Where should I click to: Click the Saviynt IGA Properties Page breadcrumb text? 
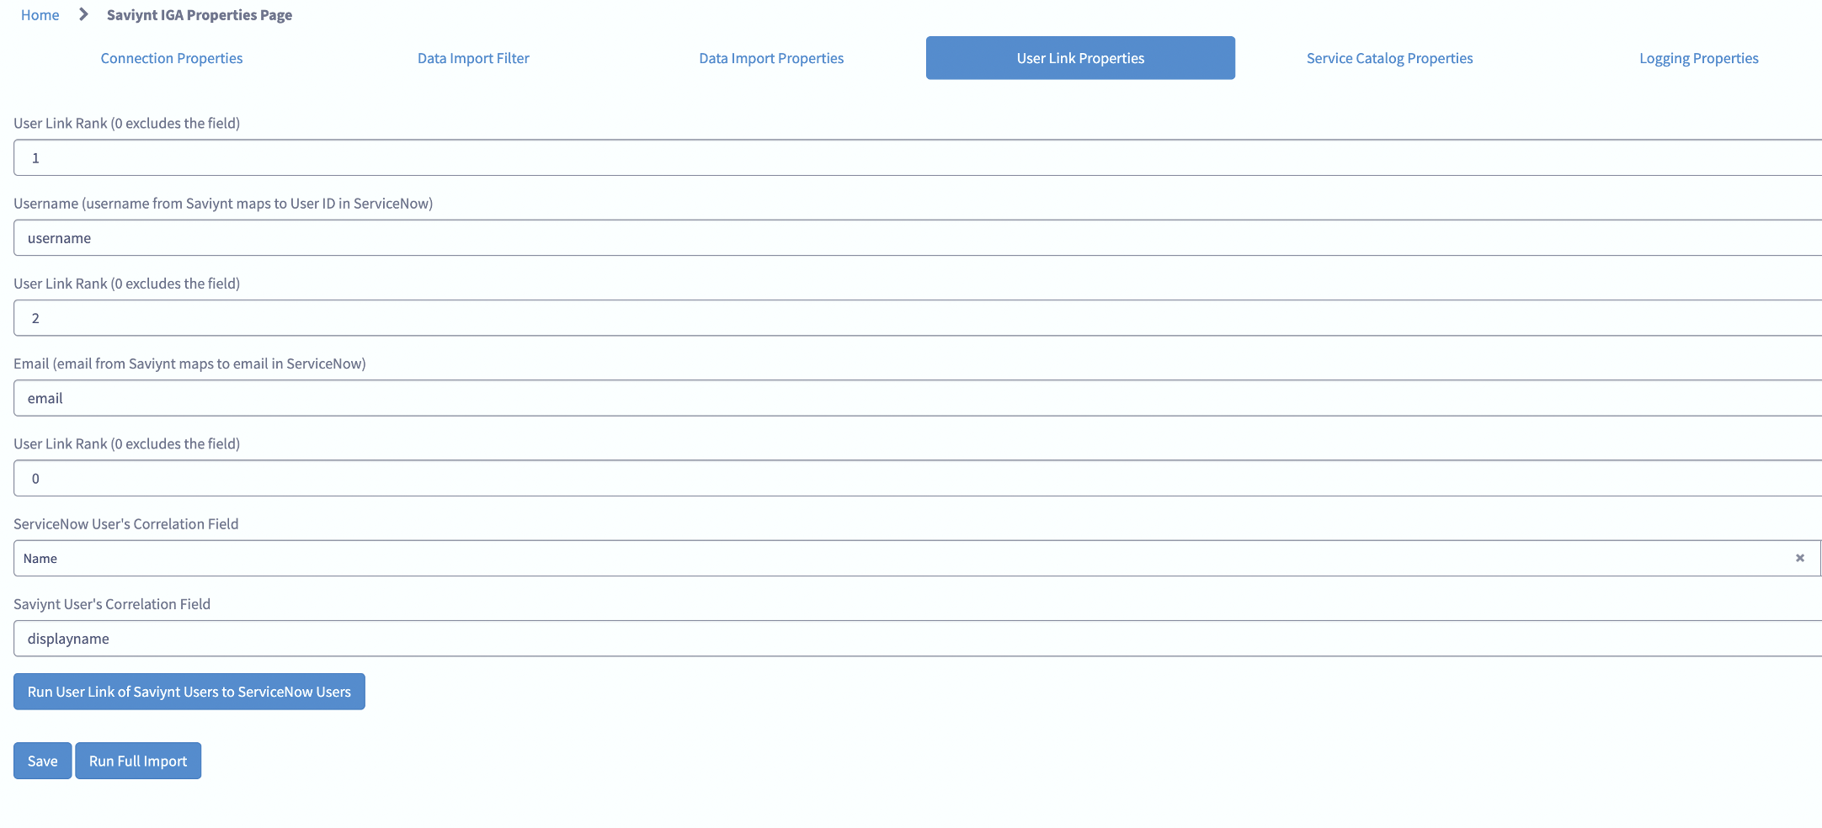pos(200,15)
